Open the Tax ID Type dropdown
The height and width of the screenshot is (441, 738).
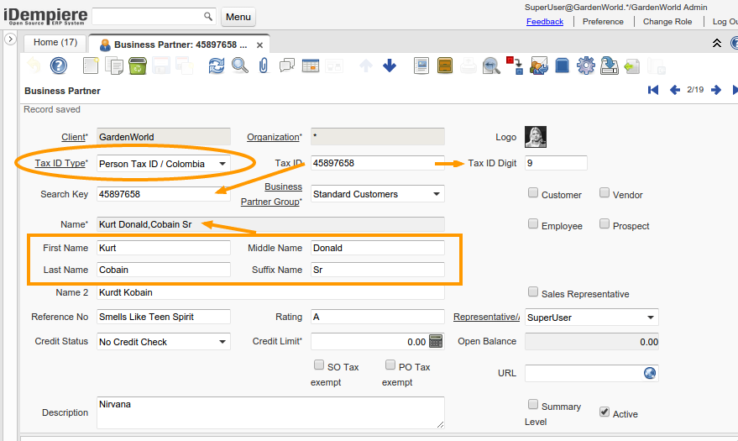tap(222, 164)
